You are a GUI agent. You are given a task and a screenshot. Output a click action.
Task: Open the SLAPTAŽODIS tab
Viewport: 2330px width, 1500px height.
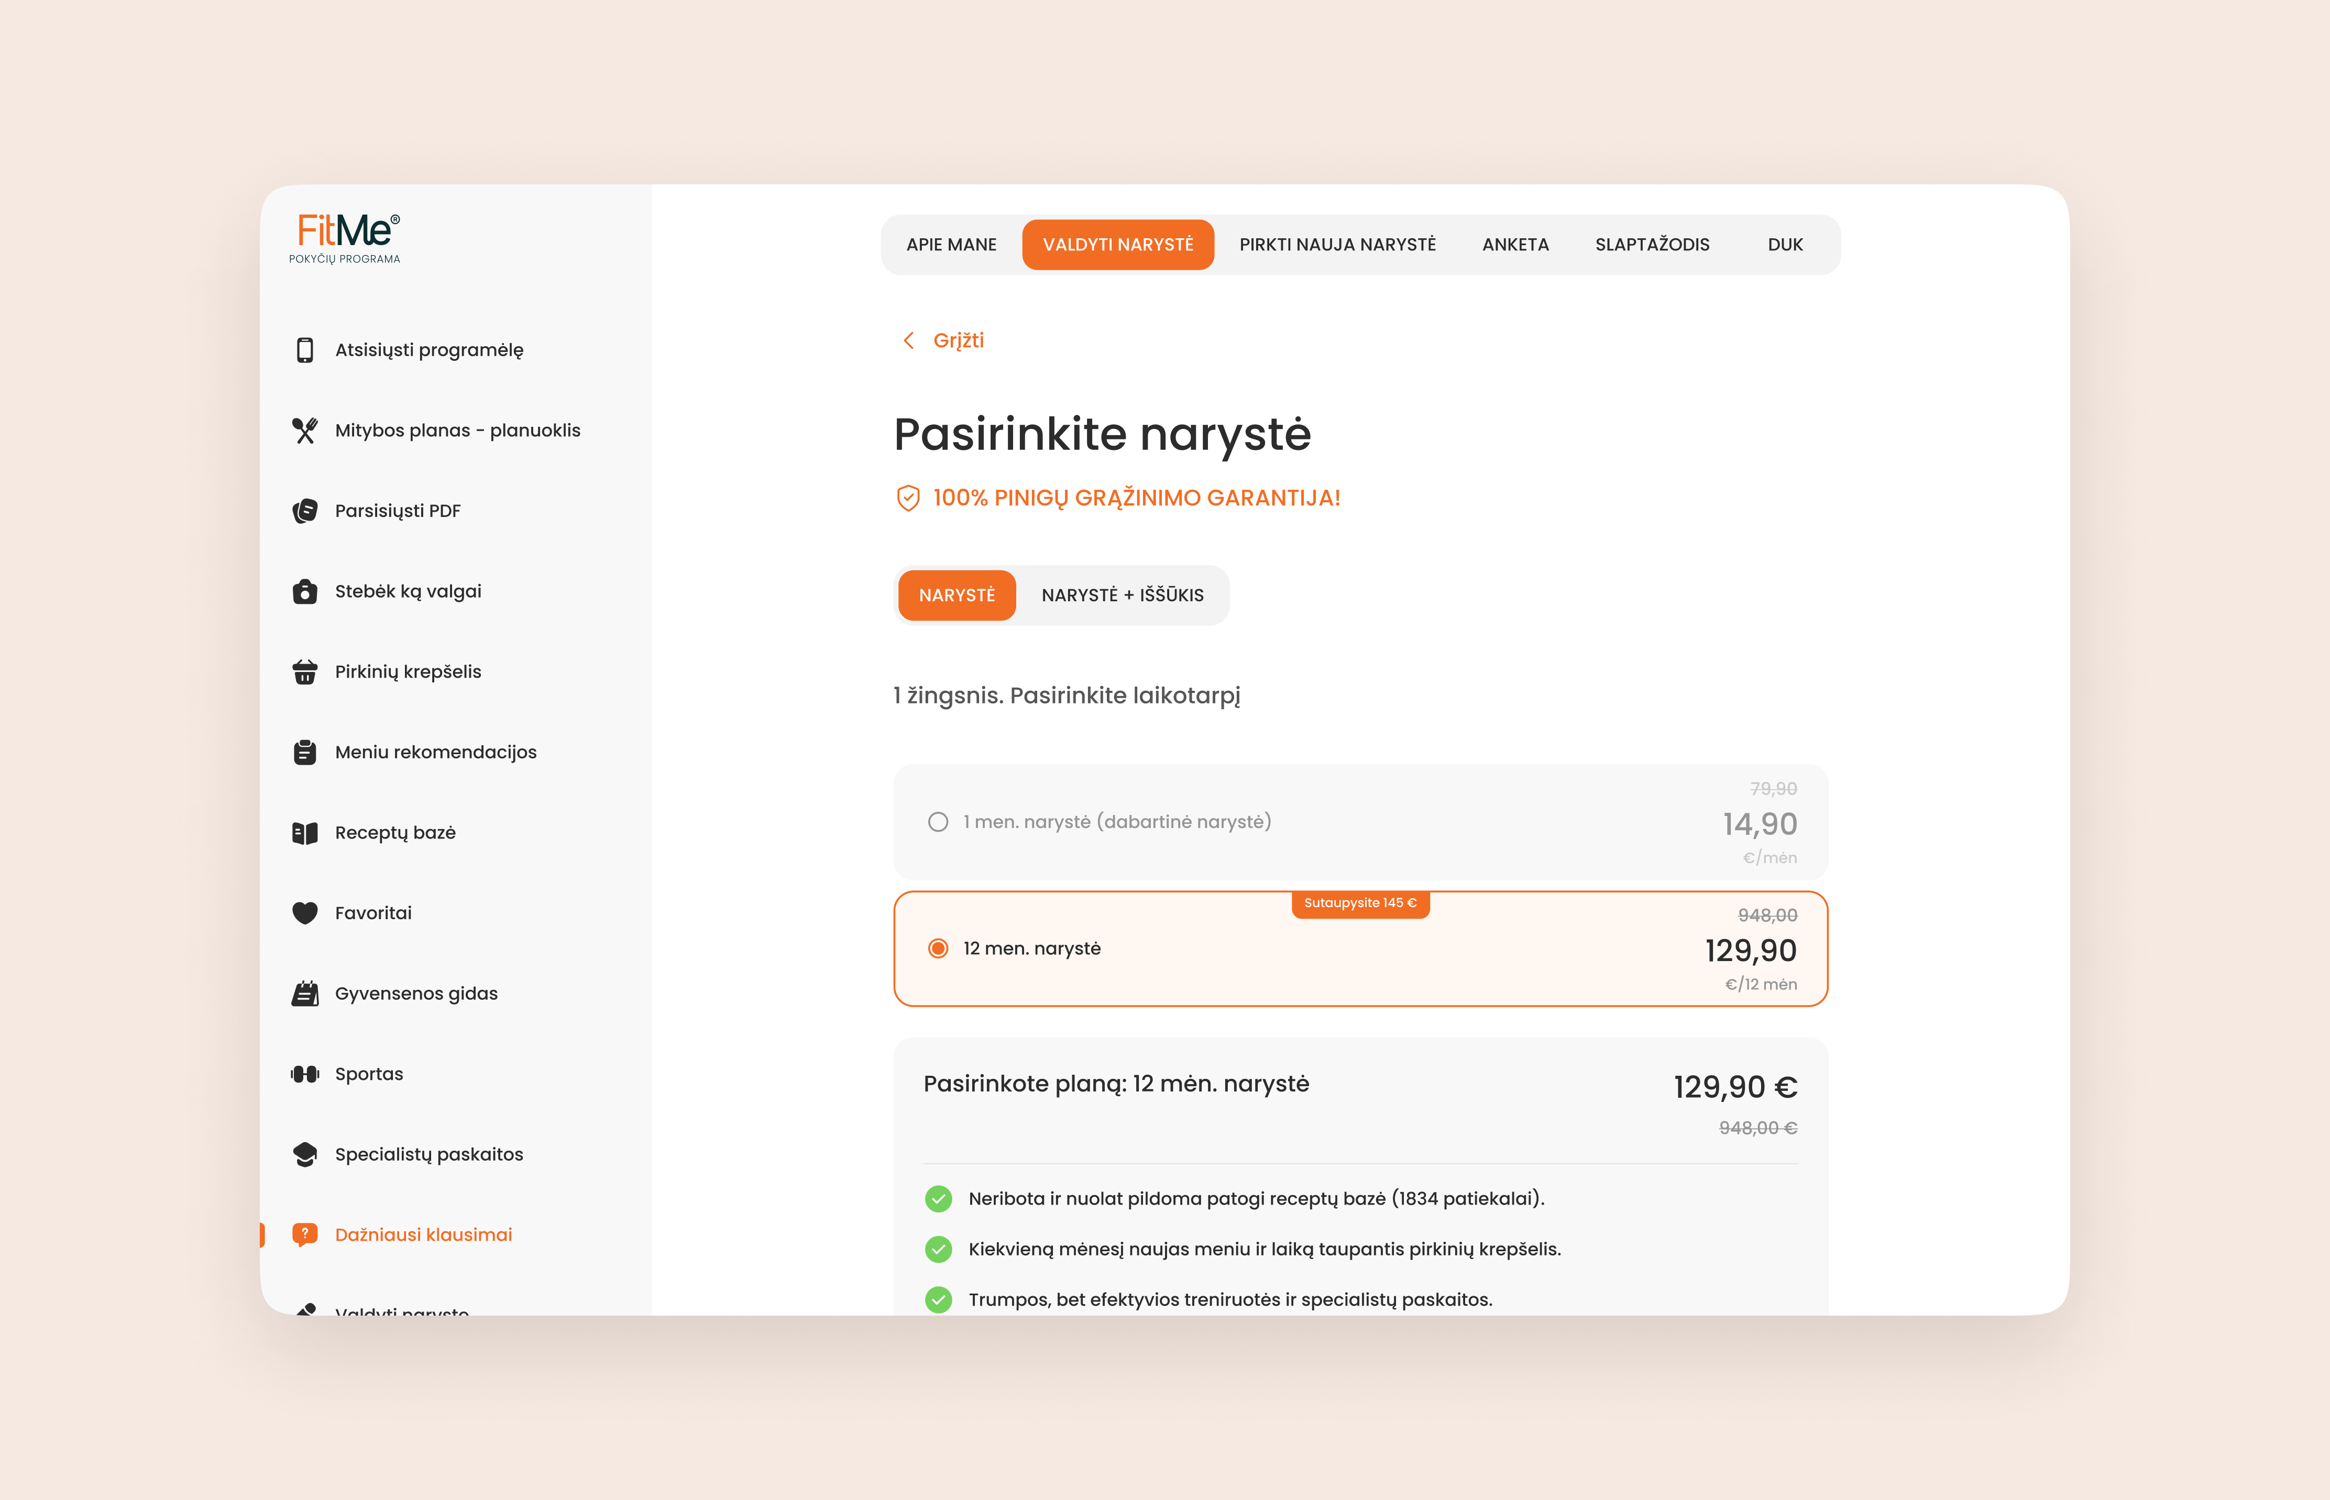coord(1652,245)
